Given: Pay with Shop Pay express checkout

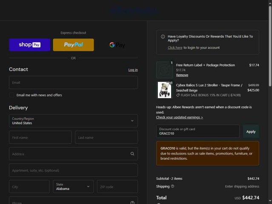Looking at the screenshot, I should (x=30, y=45).
